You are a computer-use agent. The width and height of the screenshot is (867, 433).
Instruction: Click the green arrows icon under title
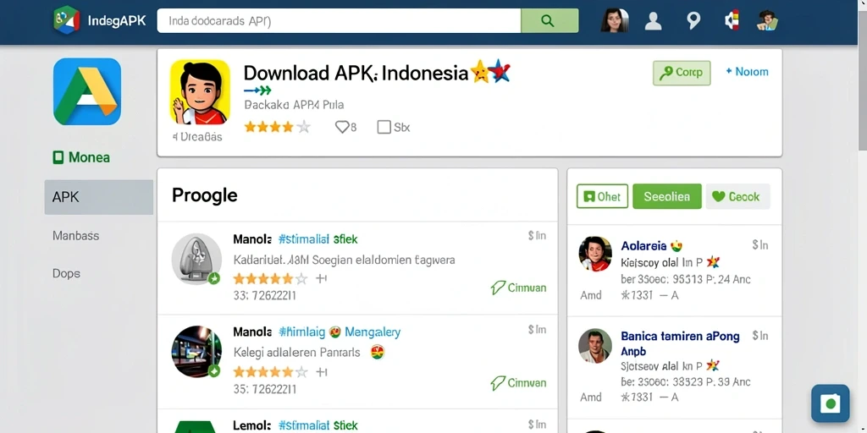[x=257, y=90]
